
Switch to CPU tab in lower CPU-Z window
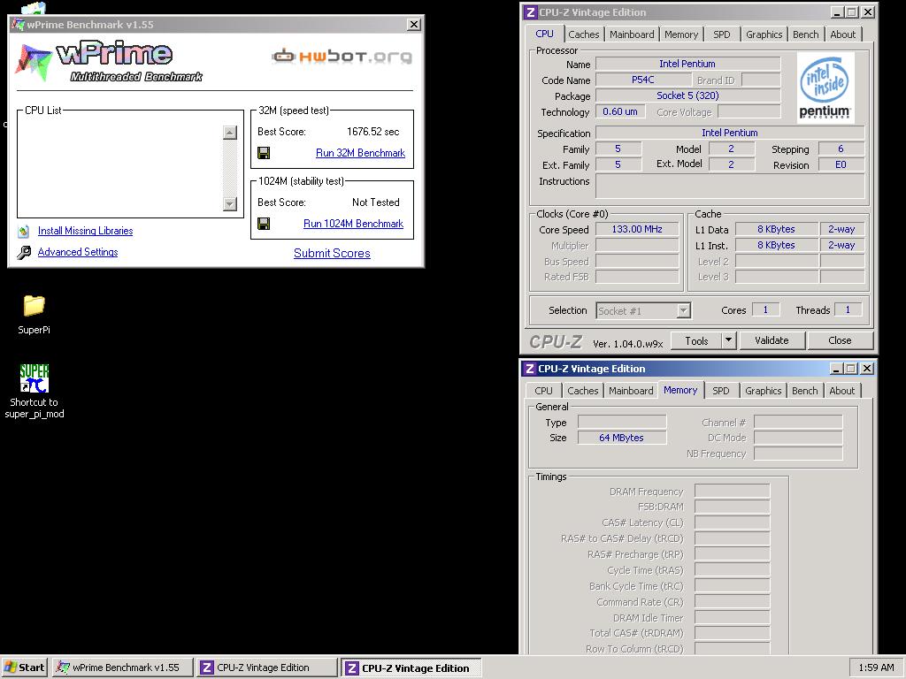pyautogui.click(x=543, y=391)
